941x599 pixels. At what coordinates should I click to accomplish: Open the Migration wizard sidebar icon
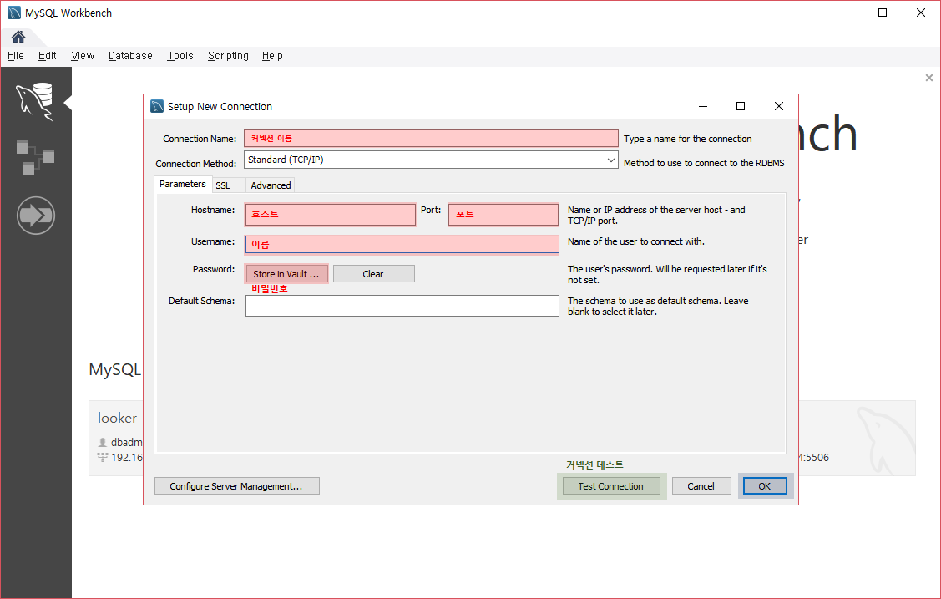pos(35,215)
